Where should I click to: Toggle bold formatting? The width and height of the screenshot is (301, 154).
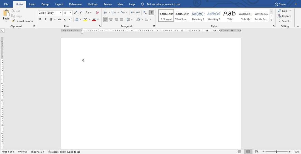pos(40,19)
